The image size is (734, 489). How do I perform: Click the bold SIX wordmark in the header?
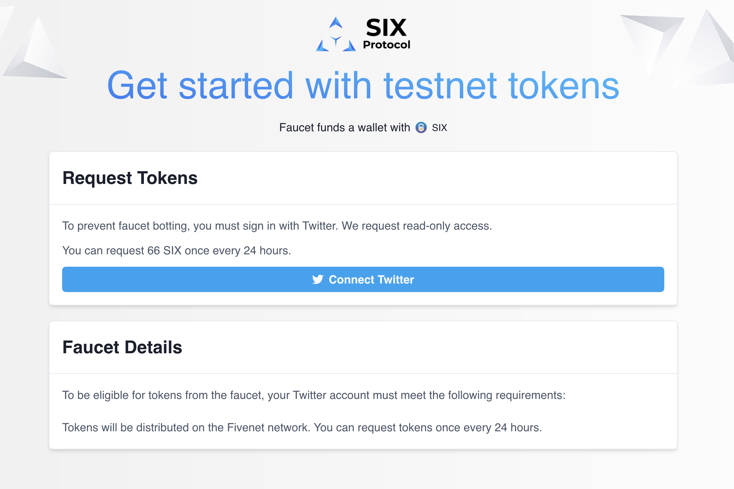coord(386,27)
